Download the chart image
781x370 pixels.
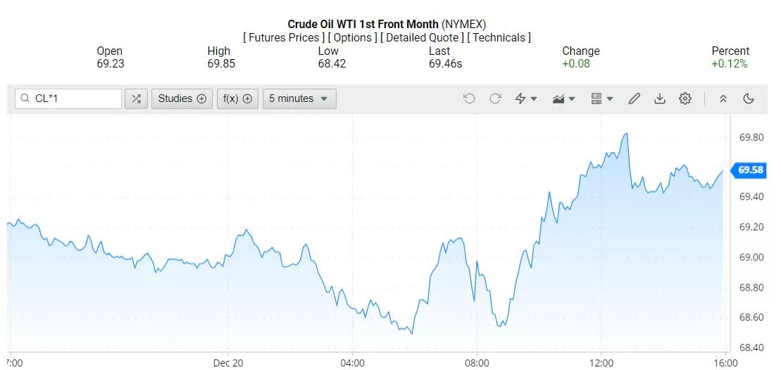point(659,98)
